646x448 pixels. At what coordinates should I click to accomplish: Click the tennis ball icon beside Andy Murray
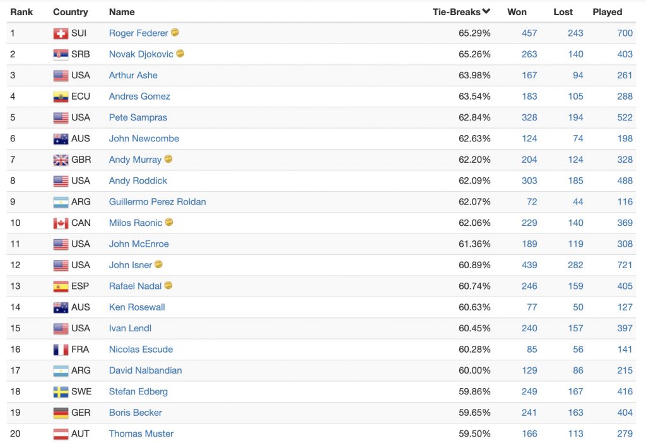[168, 158]
